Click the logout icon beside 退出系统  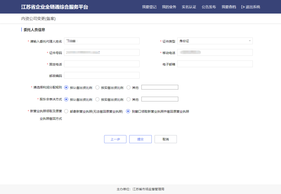(x=243, y=7)
